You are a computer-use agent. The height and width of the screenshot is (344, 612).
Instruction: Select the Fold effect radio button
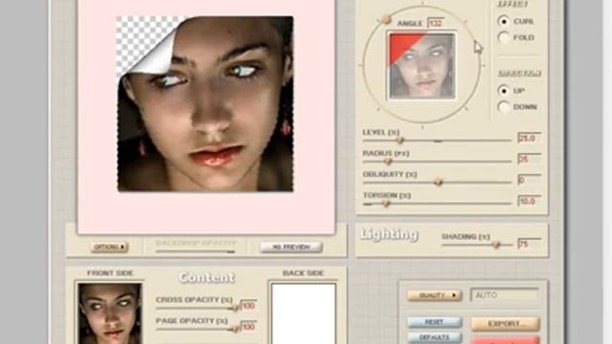click(504, 37)
